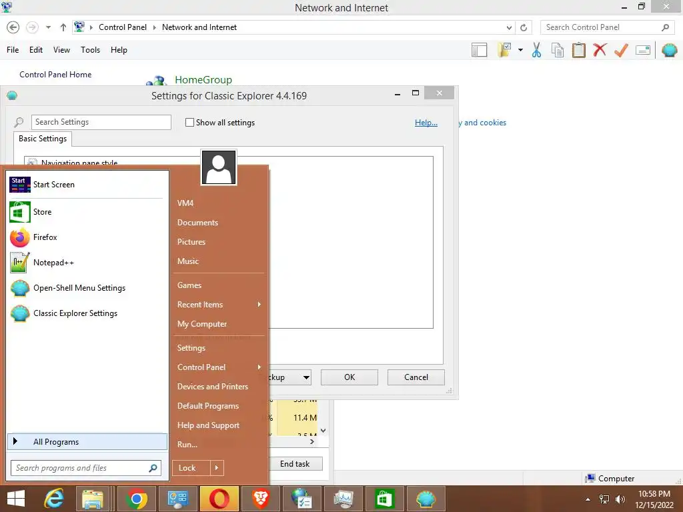The height and width of the screenshot is (512, 683).
Task: Launch Notepad++ from the start menu
Action: [x=86, y=263]
